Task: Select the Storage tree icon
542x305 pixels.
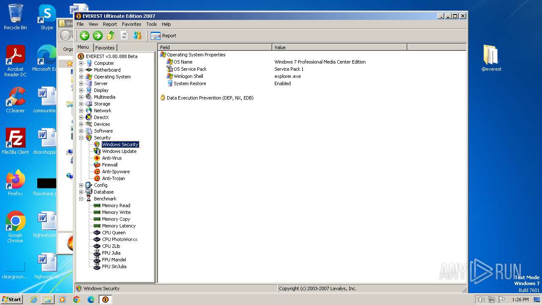Action: [89, 104]
